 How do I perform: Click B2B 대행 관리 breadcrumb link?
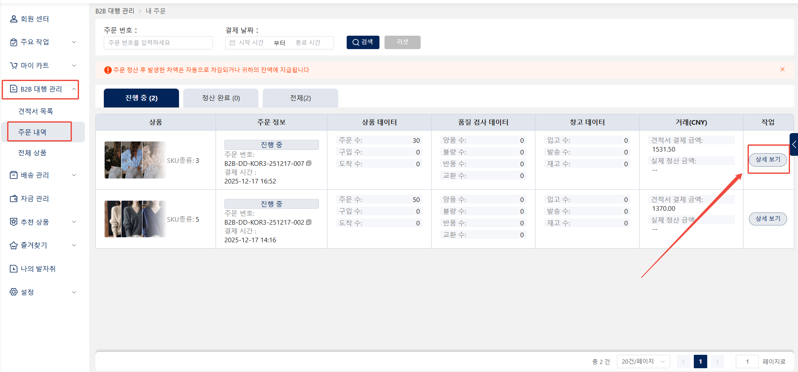pos(115,11)
